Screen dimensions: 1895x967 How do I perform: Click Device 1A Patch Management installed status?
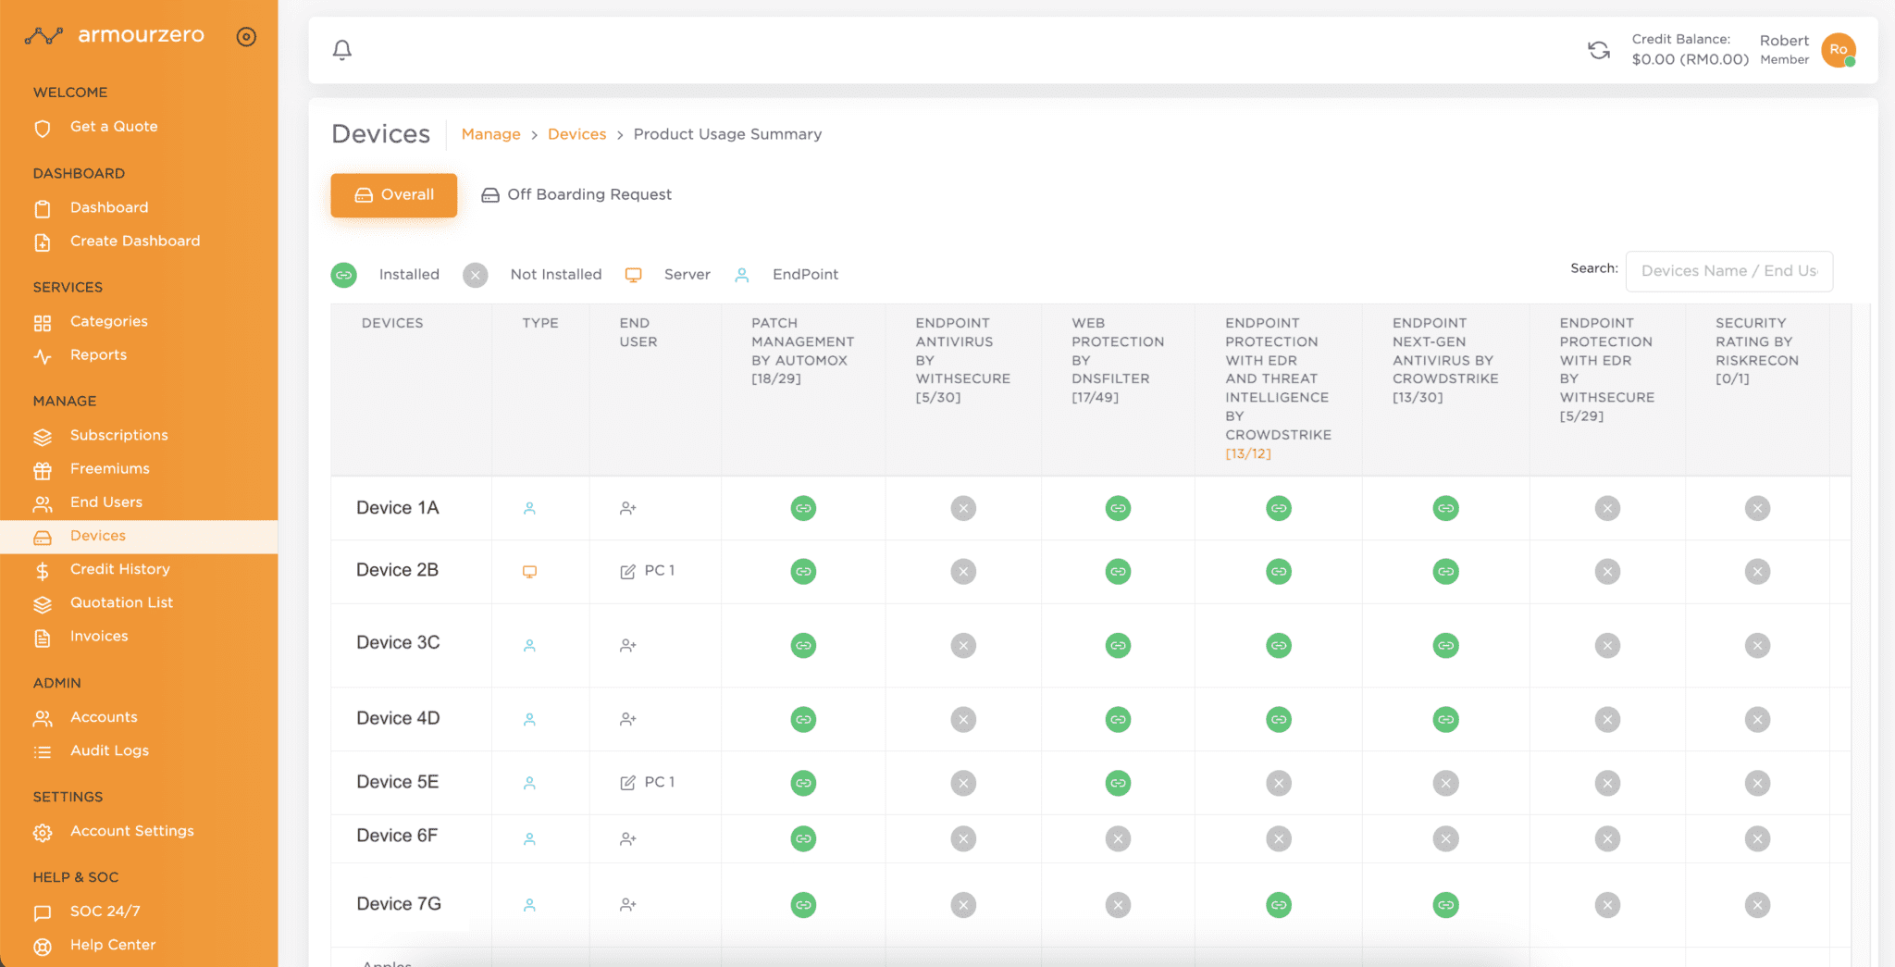click(x=803, y=508)
